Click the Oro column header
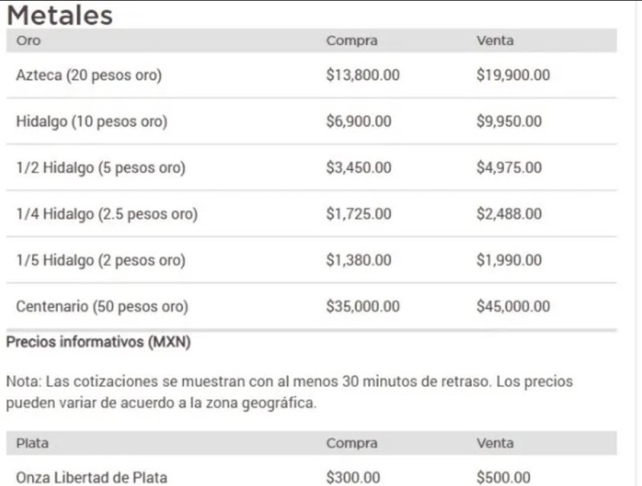Viewport: 642px width, 486px height. (28, 41)
